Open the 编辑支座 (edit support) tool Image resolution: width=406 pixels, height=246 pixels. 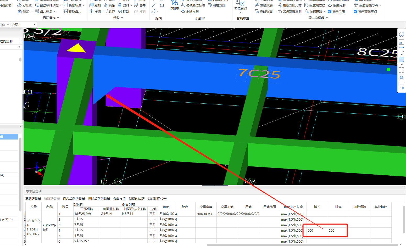pos(216,5)
